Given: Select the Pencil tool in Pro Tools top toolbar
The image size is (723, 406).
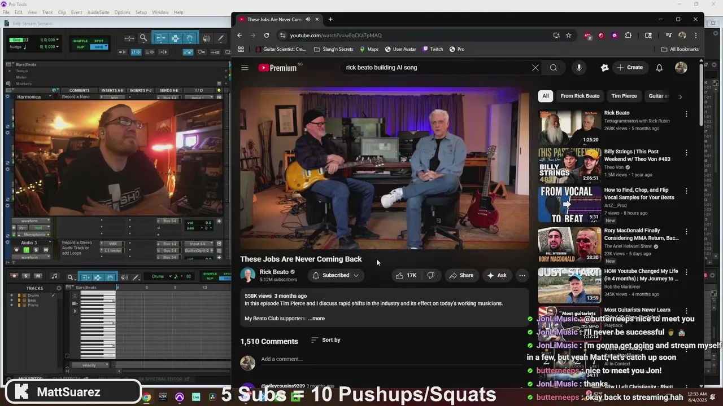Looking at the screenshot, I should [220, 38].
